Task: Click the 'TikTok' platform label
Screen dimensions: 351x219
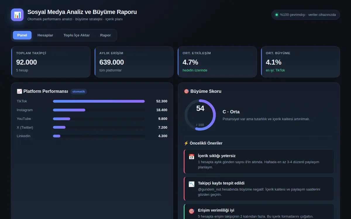Action: (22, 101)
